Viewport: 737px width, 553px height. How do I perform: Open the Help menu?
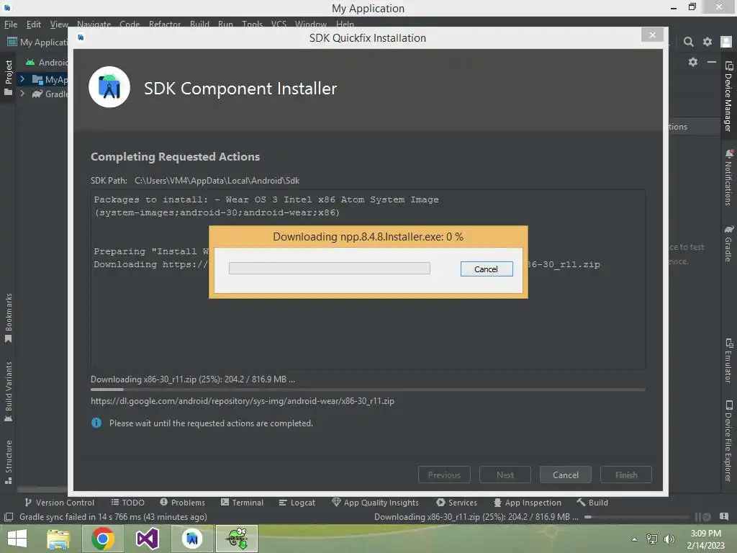pos(345,24)
